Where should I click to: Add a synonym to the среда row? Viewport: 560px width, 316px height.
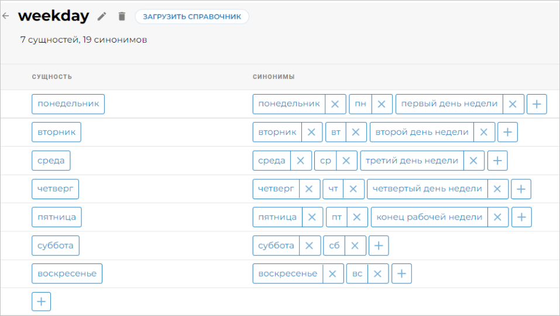497,161
